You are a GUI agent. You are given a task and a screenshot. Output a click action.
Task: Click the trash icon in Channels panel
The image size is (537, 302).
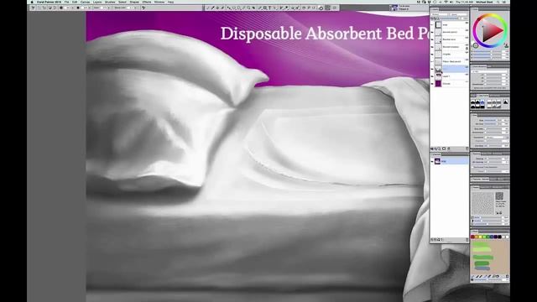467,240
